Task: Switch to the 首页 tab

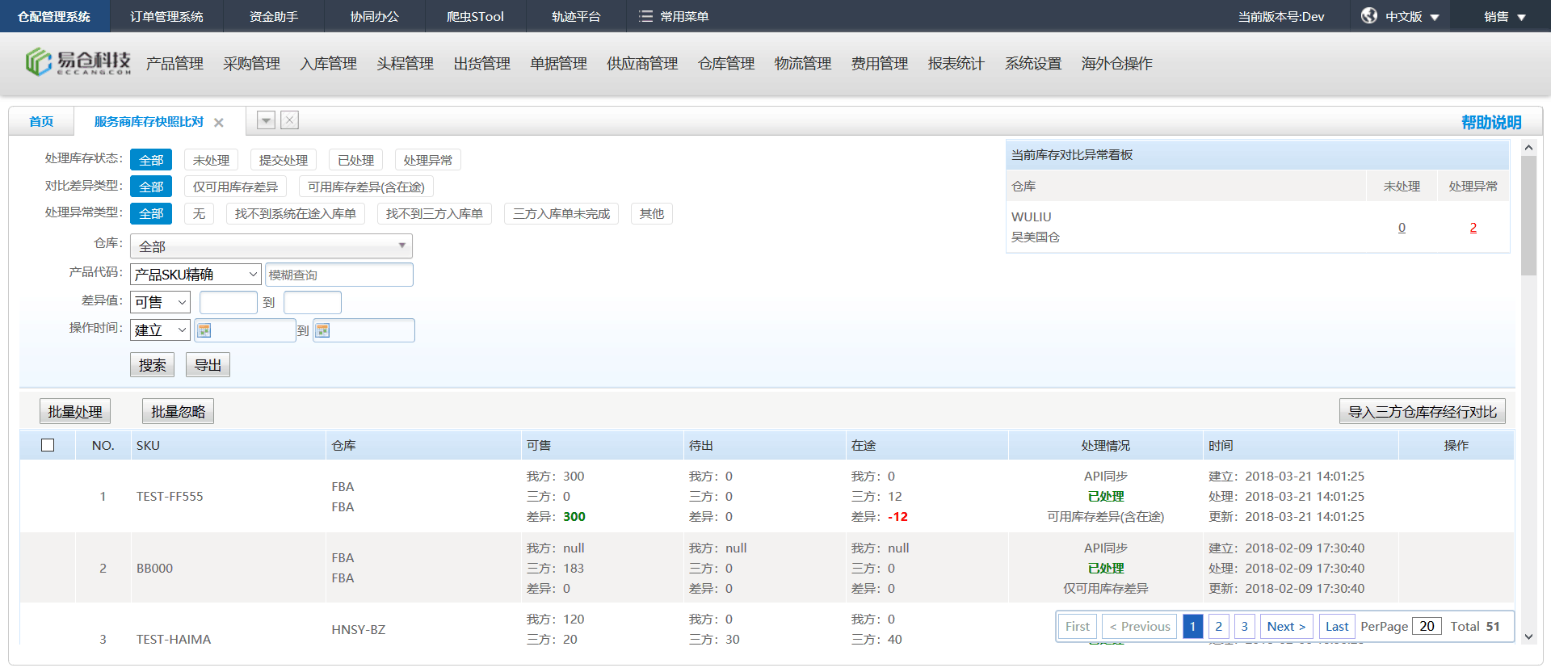Action: point(41,122)
